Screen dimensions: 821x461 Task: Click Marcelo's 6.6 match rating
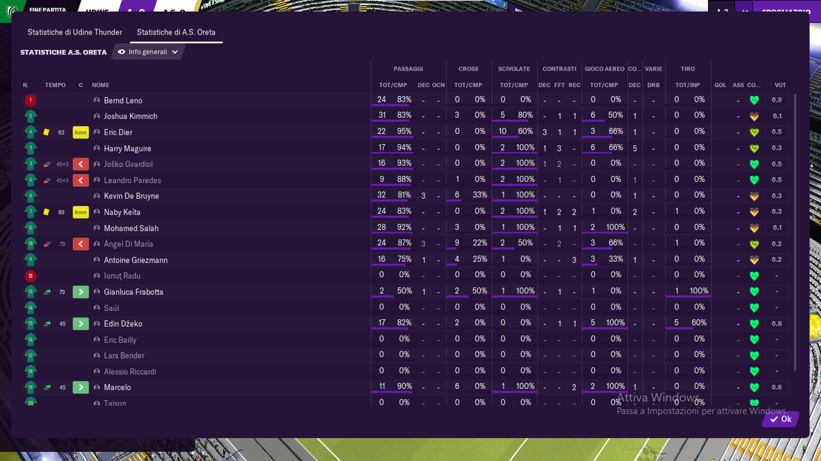(x=777, y=387)
